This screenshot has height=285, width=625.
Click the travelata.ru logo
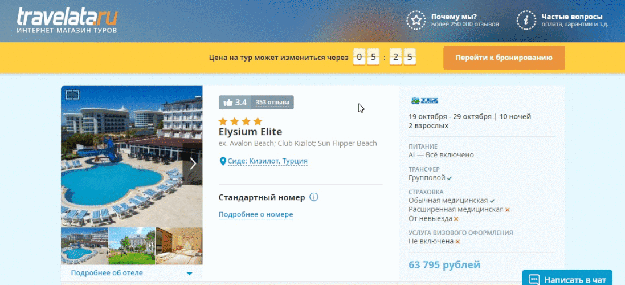pyautogui.click(x=67, y=21)
